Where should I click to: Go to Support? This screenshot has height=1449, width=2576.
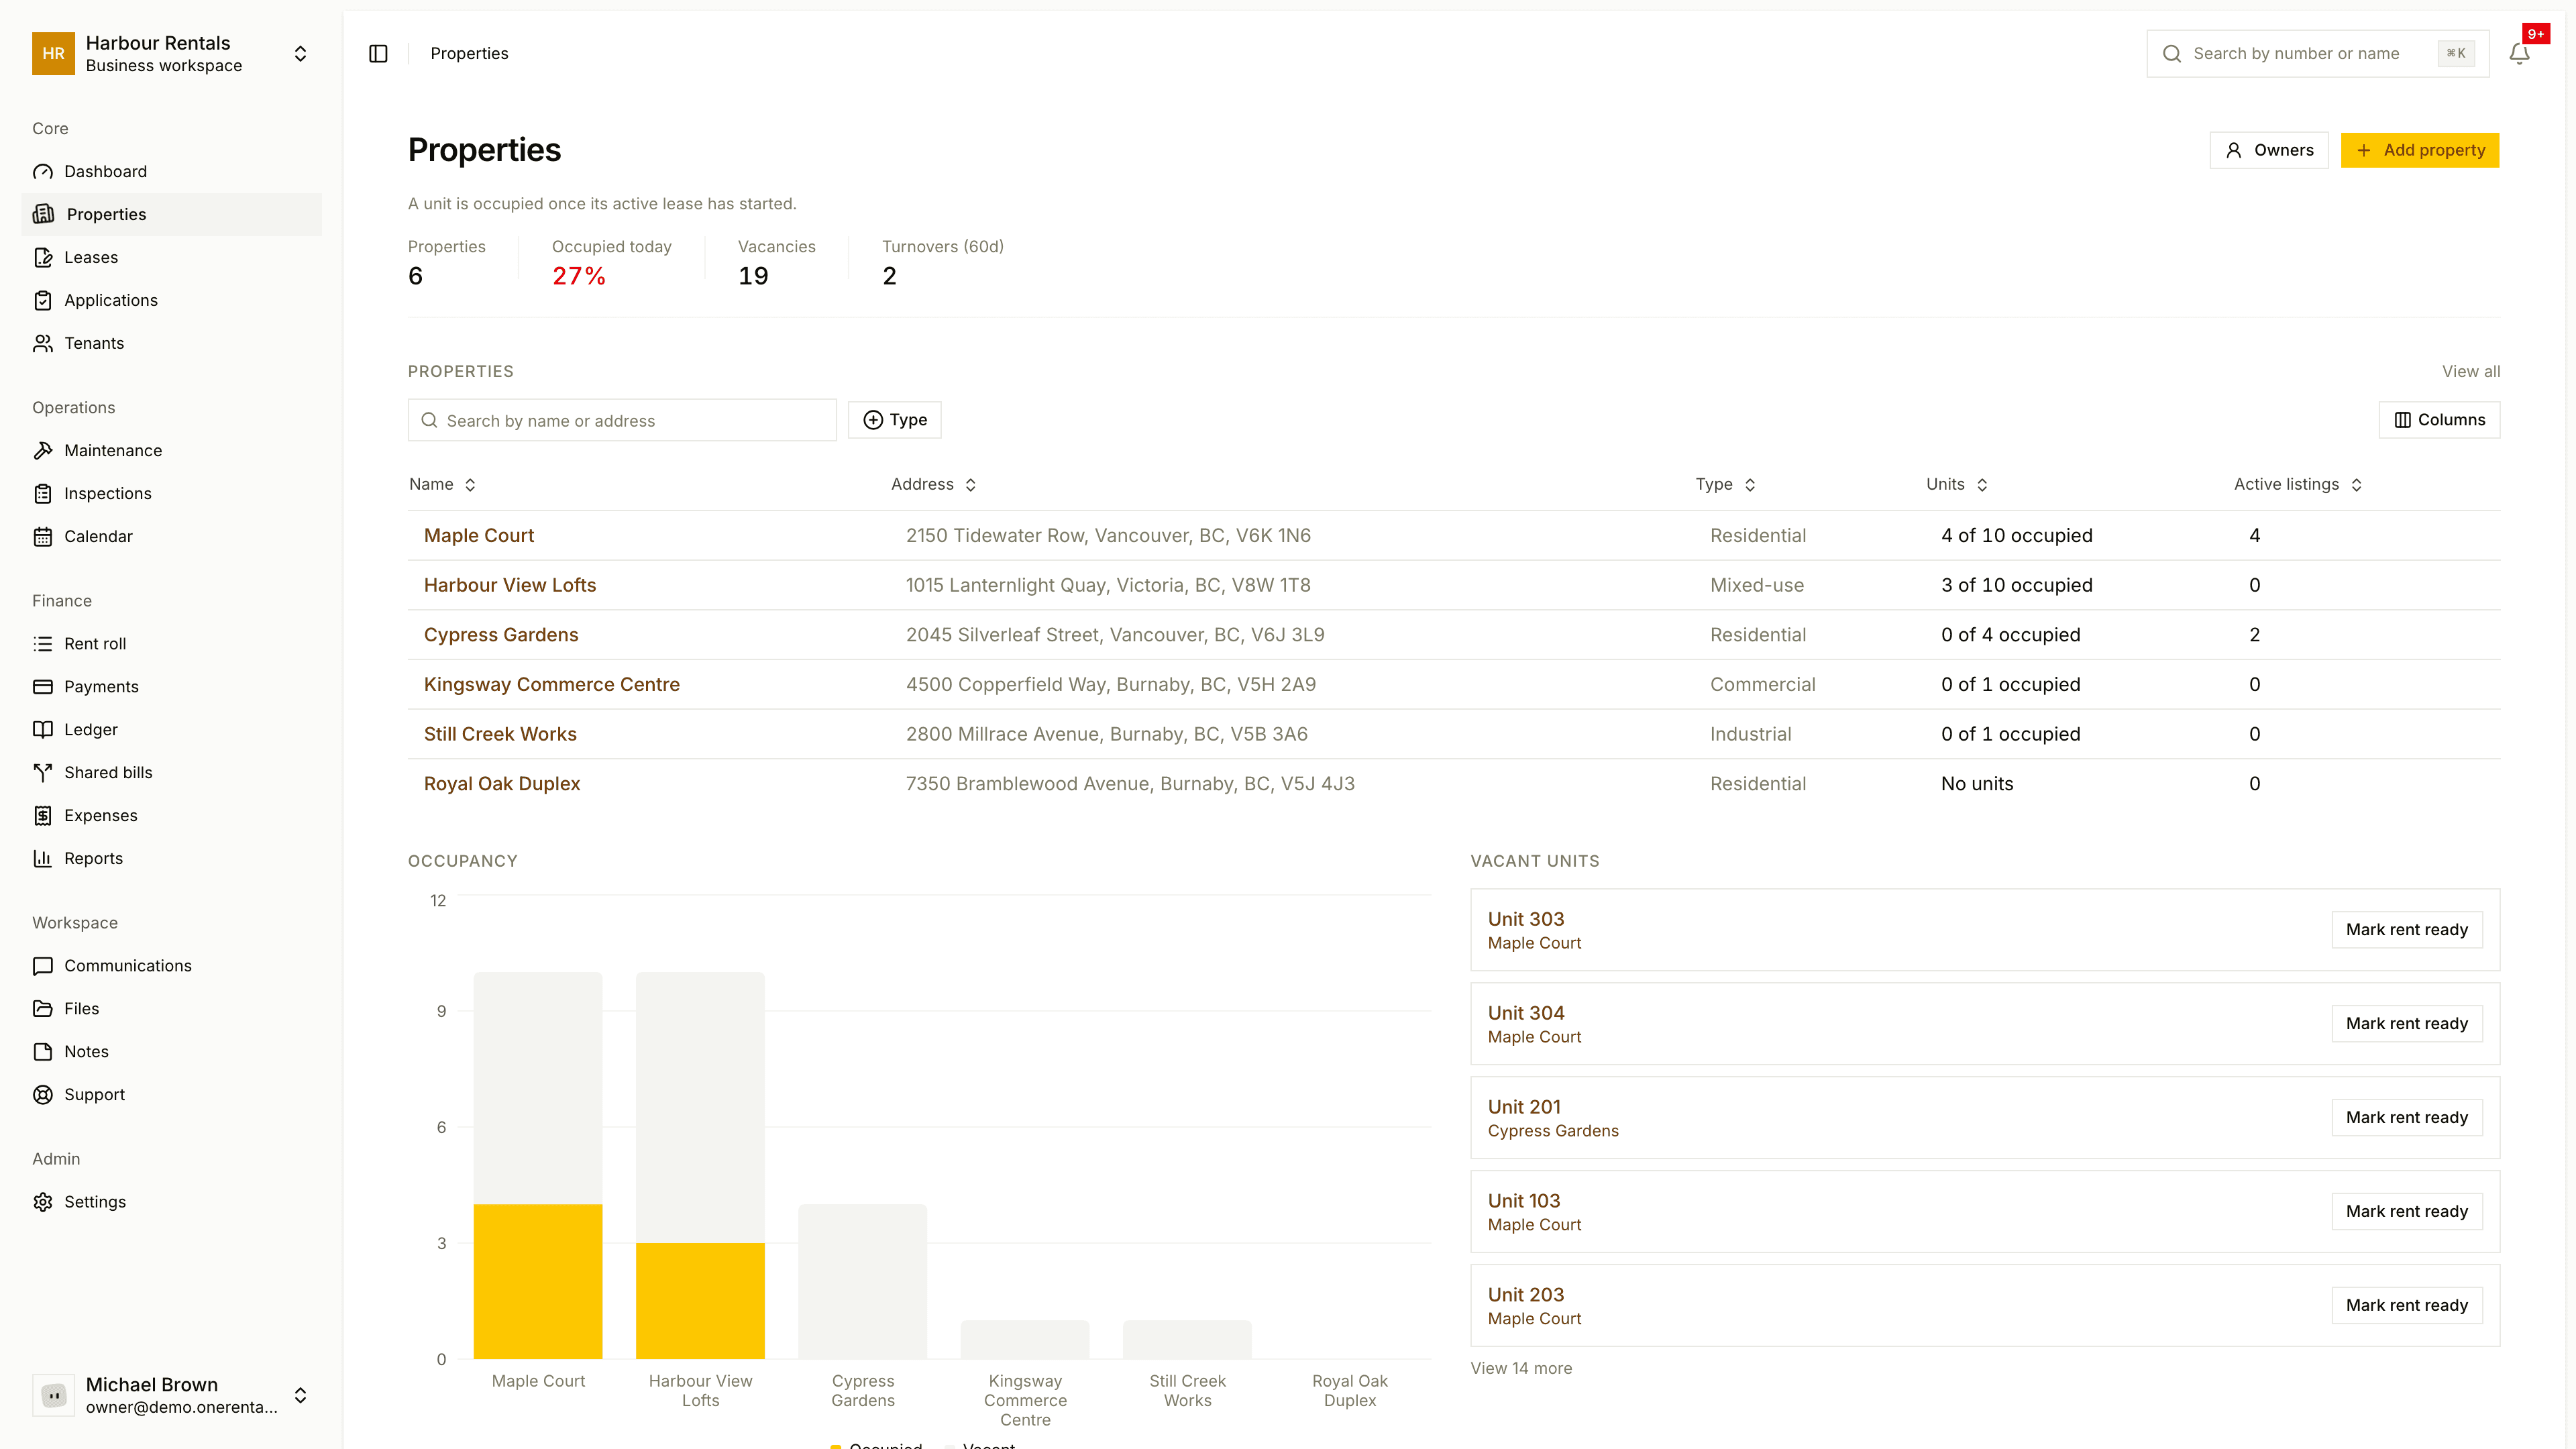tap(171, 1094)
